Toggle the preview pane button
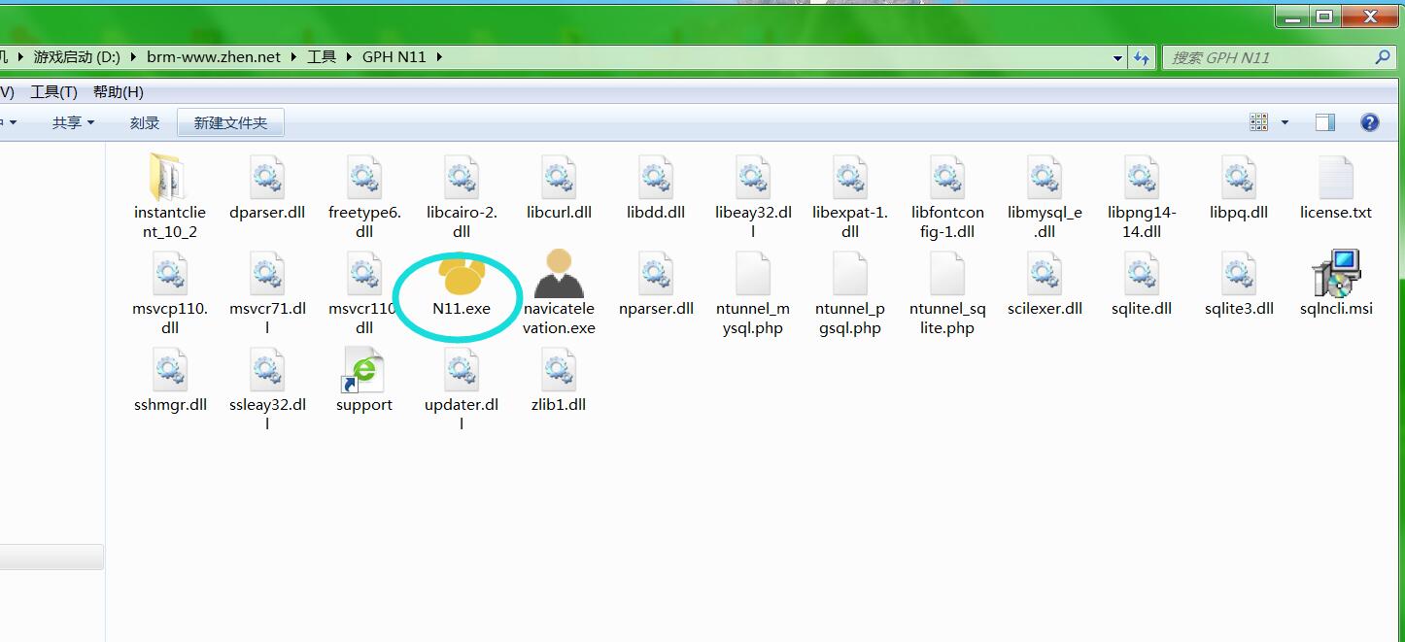The image size is (1405, 642). pos(1325,122)
